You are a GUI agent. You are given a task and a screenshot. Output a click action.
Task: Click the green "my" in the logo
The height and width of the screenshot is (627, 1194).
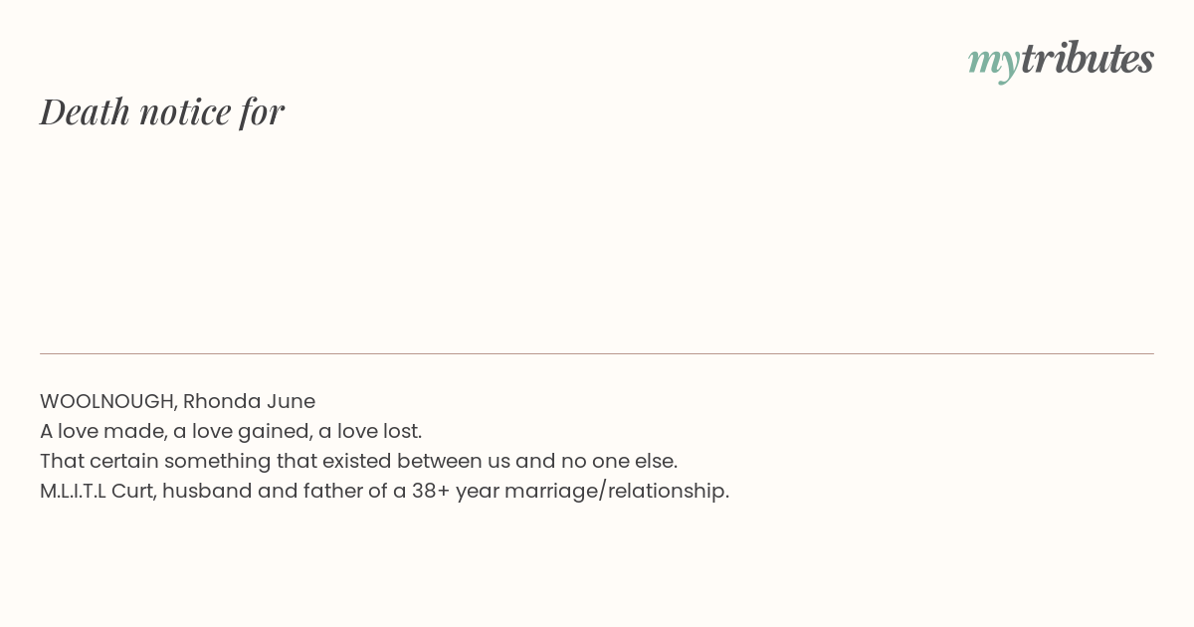pyautogui.click(x=994, y=63)
